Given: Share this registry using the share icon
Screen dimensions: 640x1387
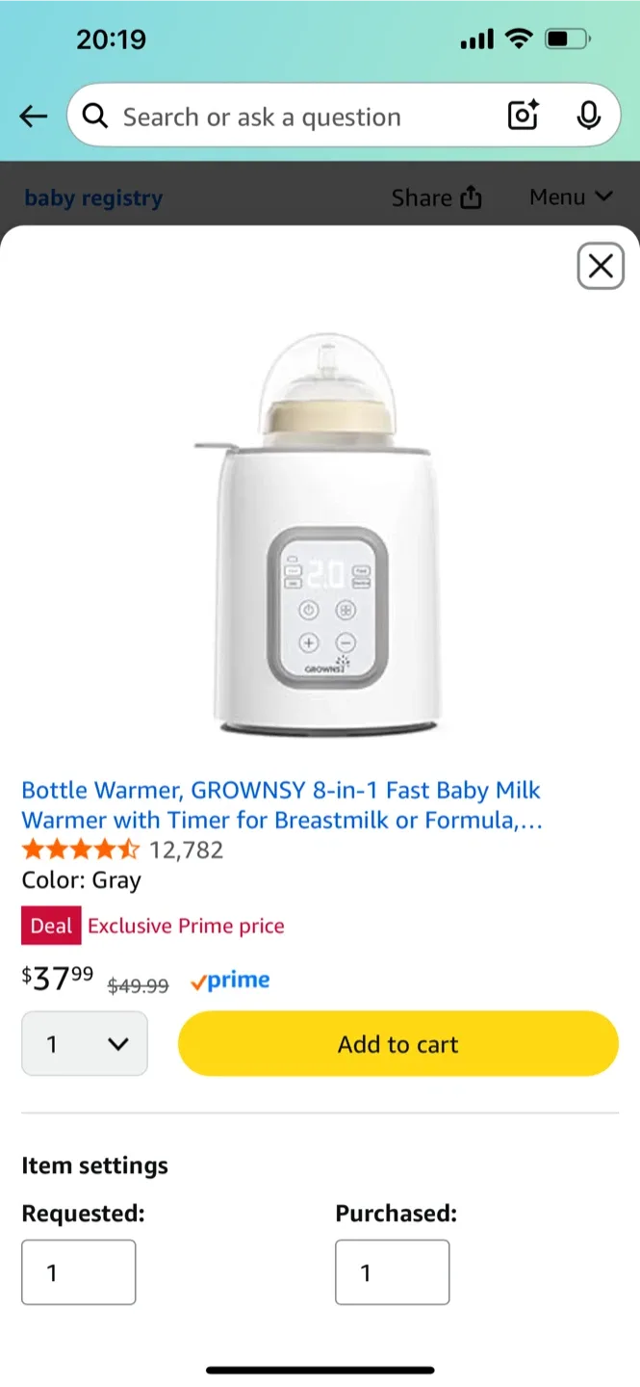Looking at the screenshot, I should pyautogui.click(x=436, y=196).
